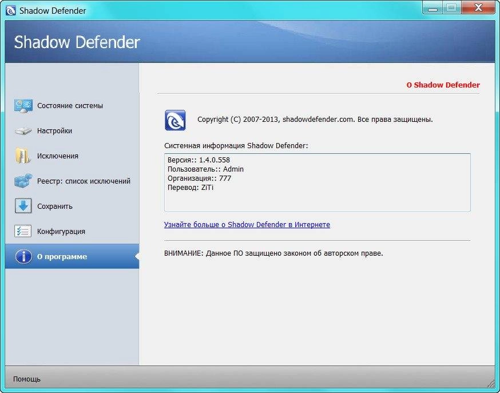Screen dimensions: 500x393
Task: Select Реестр: список исключений
Action: (72, 181)
